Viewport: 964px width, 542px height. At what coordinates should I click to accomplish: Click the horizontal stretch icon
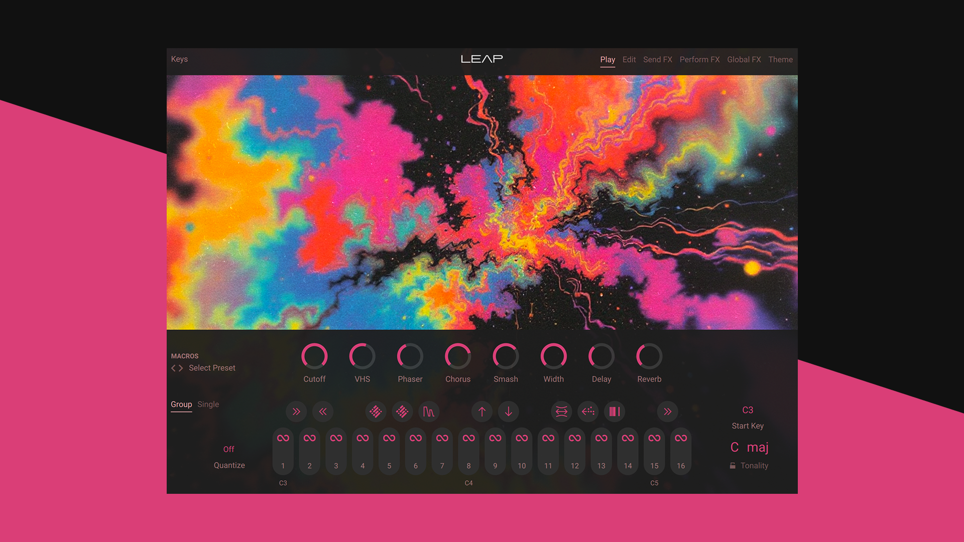561,412
